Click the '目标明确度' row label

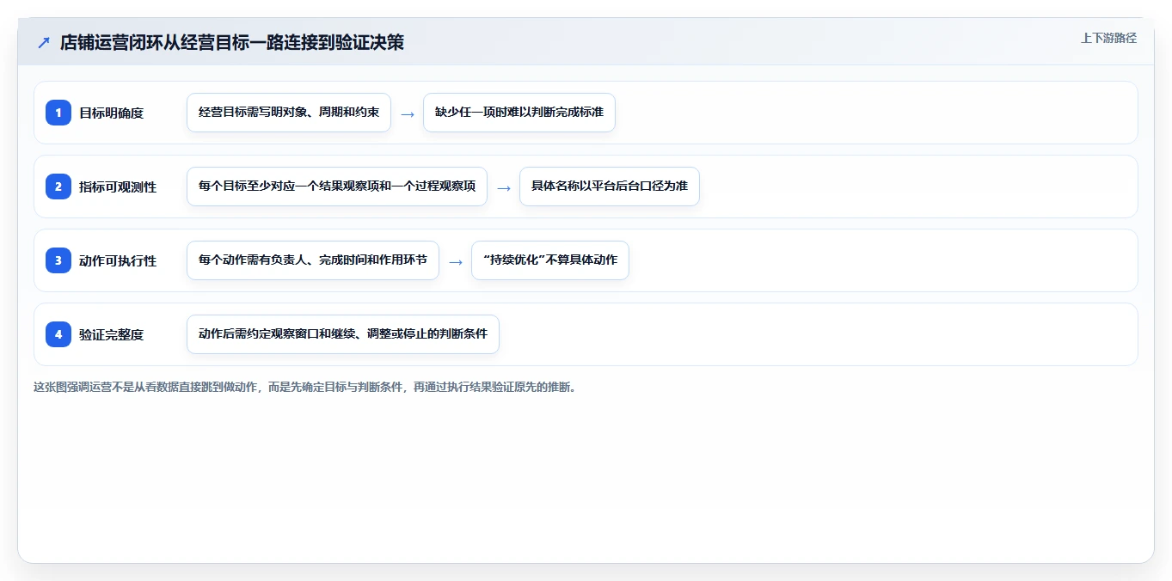click(112, 113)
